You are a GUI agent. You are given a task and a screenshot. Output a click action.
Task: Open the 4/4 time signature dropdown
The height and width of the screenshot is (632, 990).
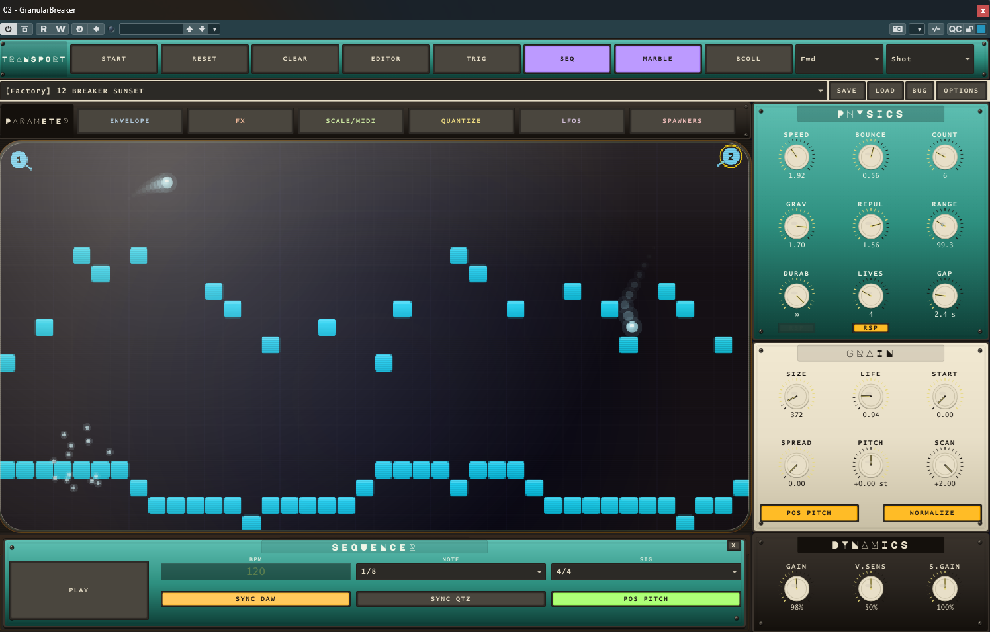pos(646,572)
